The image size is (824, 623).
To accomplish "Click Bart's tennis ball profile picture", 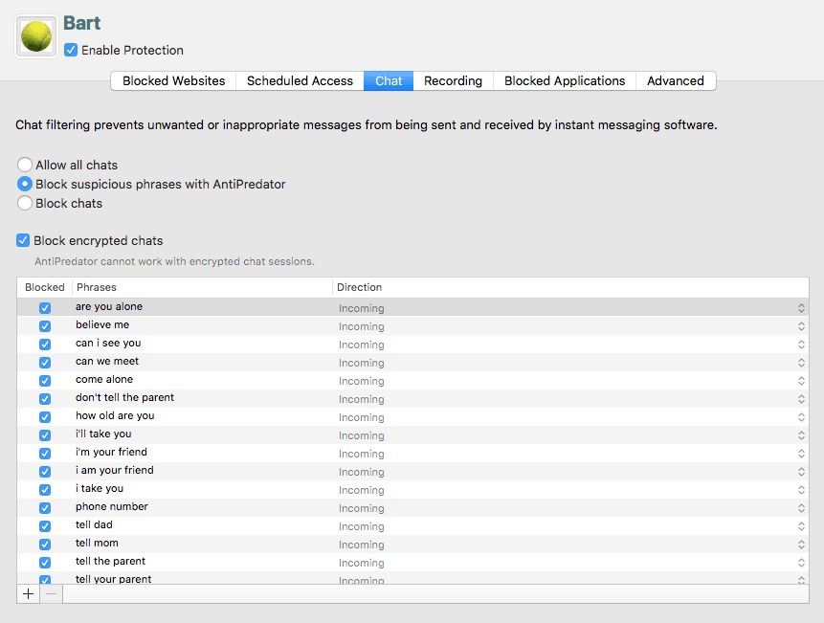I will click(36, 36).
